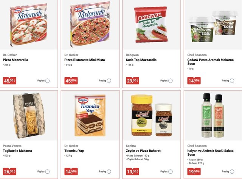Viewport: 242px width, 179px height.
Task: Select Paylaş circle for Tagliatelle Makarna
Action: coord(47,171)
